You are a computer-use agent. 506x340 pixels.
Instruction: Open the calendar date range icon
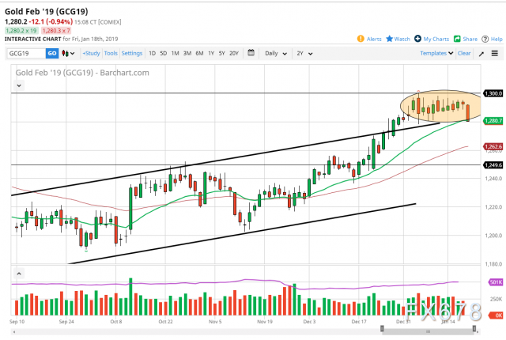point(251,53)
